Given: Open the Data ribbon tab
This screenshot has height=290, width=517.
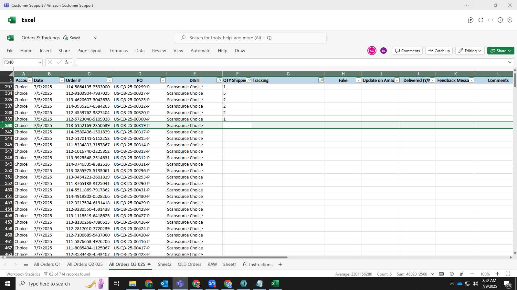Looking at the screenshot, I should pos(140,51).
